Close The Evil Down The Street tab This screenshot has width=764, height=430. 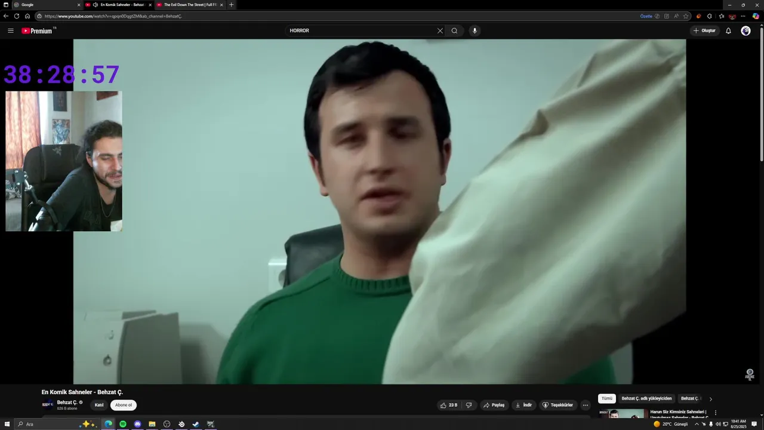(221, 5)
